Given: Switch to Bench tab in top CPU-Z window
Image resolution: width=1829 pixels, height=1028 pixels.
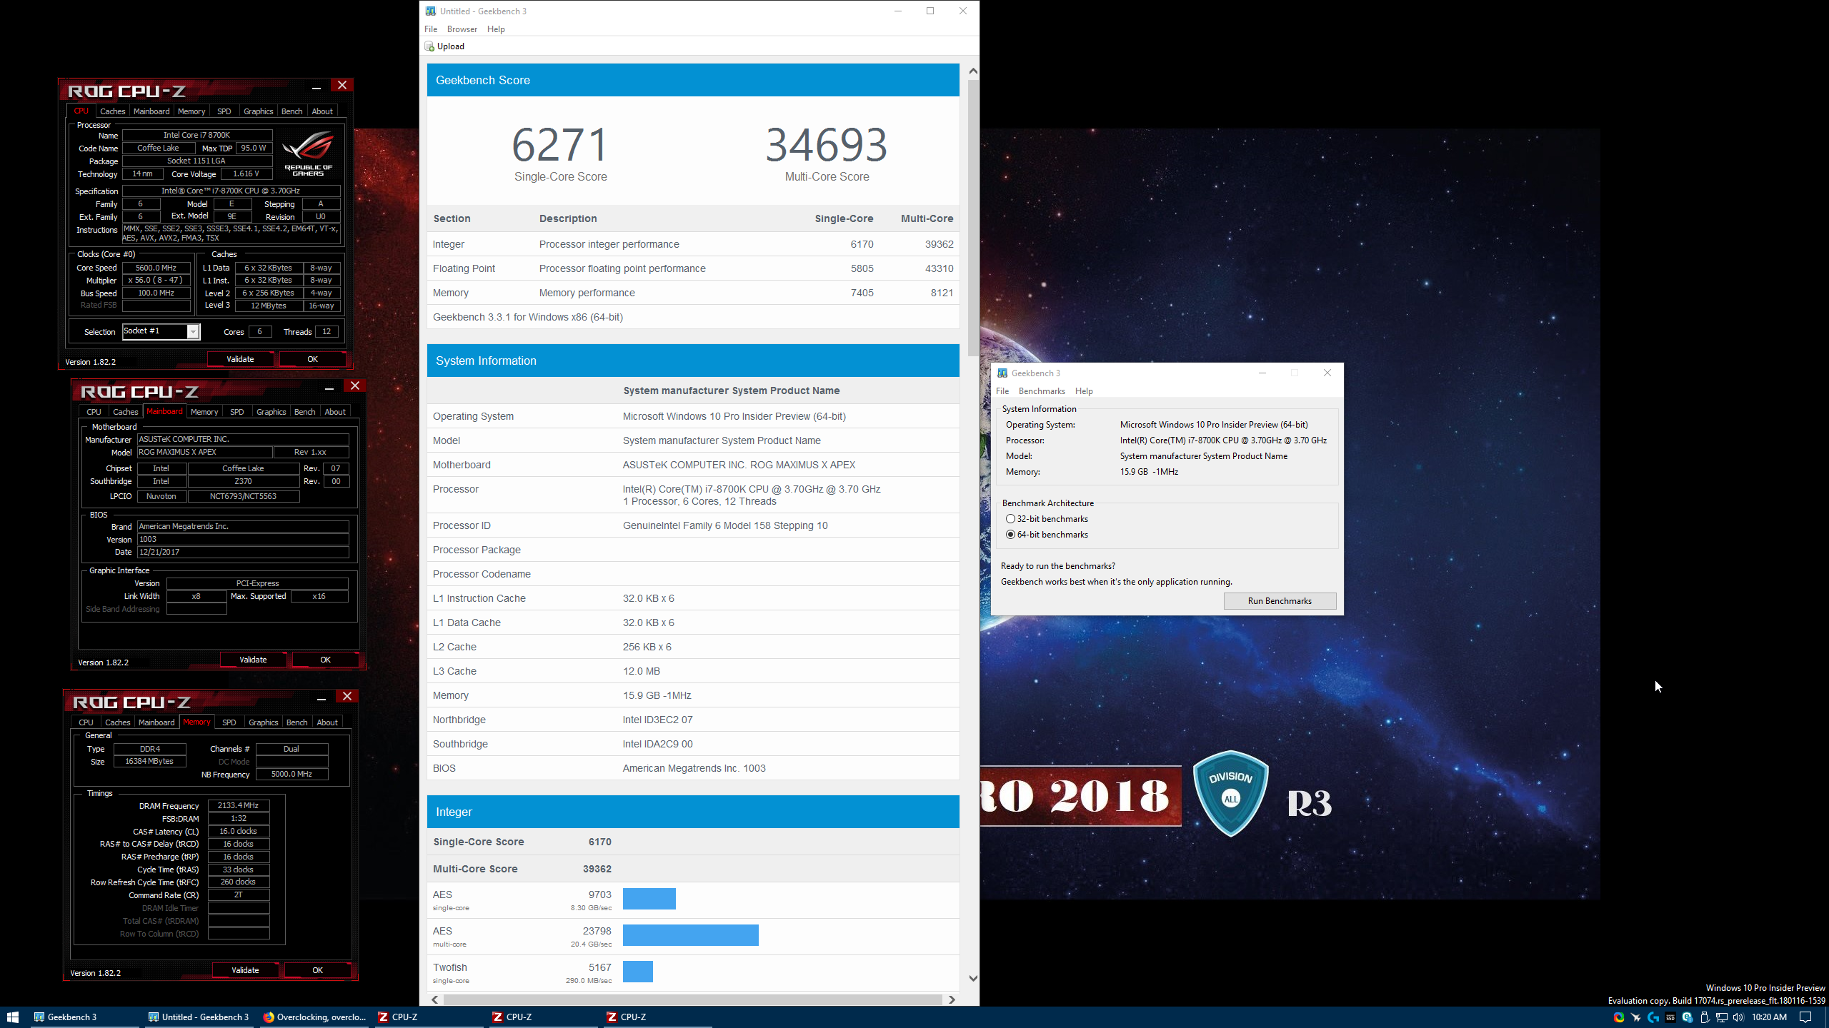Looking at the screenshot, I should (x=291, y=111).
